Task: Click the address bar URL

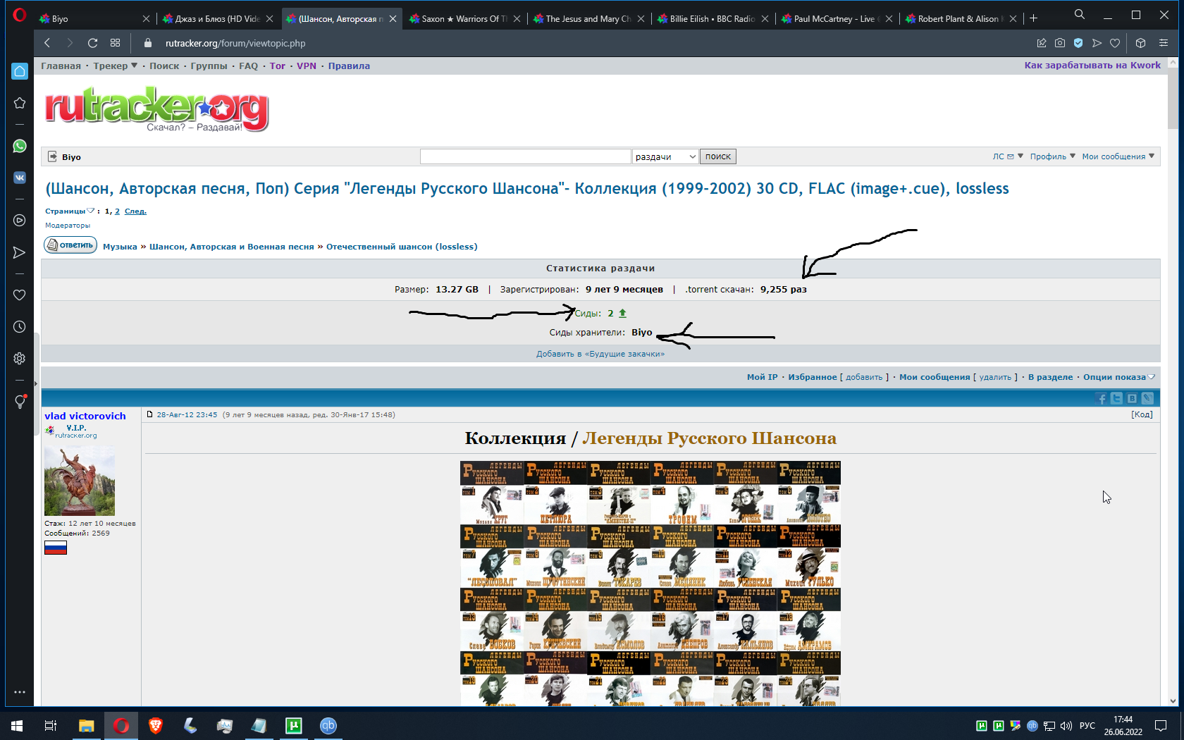Action: click(235, 43)
